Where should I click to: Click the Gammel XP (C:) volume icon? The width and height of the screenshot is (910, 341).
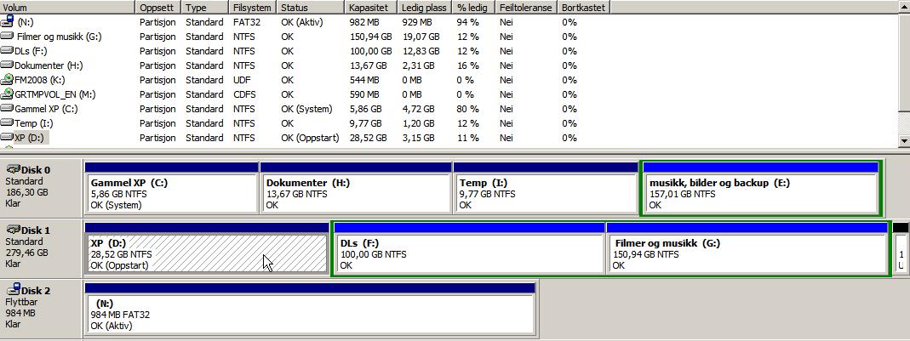coord(7,109)
